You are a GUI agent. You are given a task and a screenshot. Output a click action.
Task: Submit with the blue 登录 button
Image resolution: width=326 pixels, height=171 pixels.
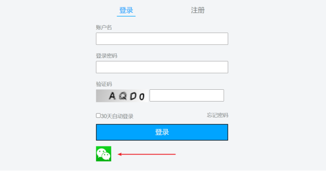tap(162, 132)
